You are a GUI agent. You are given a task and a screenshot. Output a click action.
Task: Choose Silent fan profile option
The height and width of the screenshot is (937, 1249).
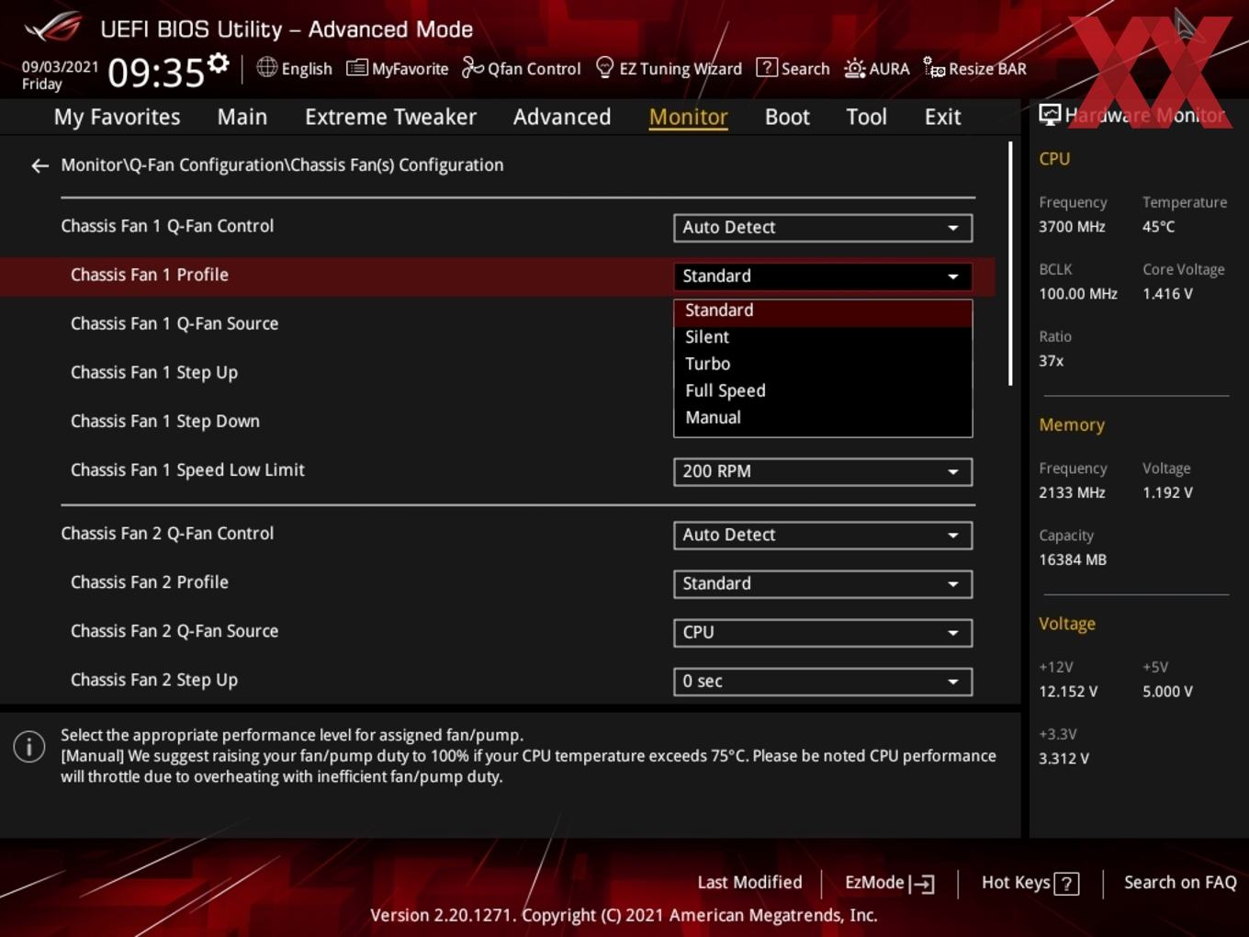pyautogui.click(x=823, y=337)
